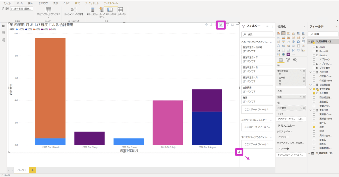The height and width of the screenshot is (177, 339).
Task: Select the Python visual (Py) icon
Action: 299,50
